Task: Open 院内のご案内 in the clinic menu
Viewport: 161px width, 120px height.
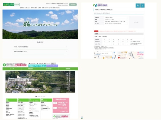Action: 34,8
